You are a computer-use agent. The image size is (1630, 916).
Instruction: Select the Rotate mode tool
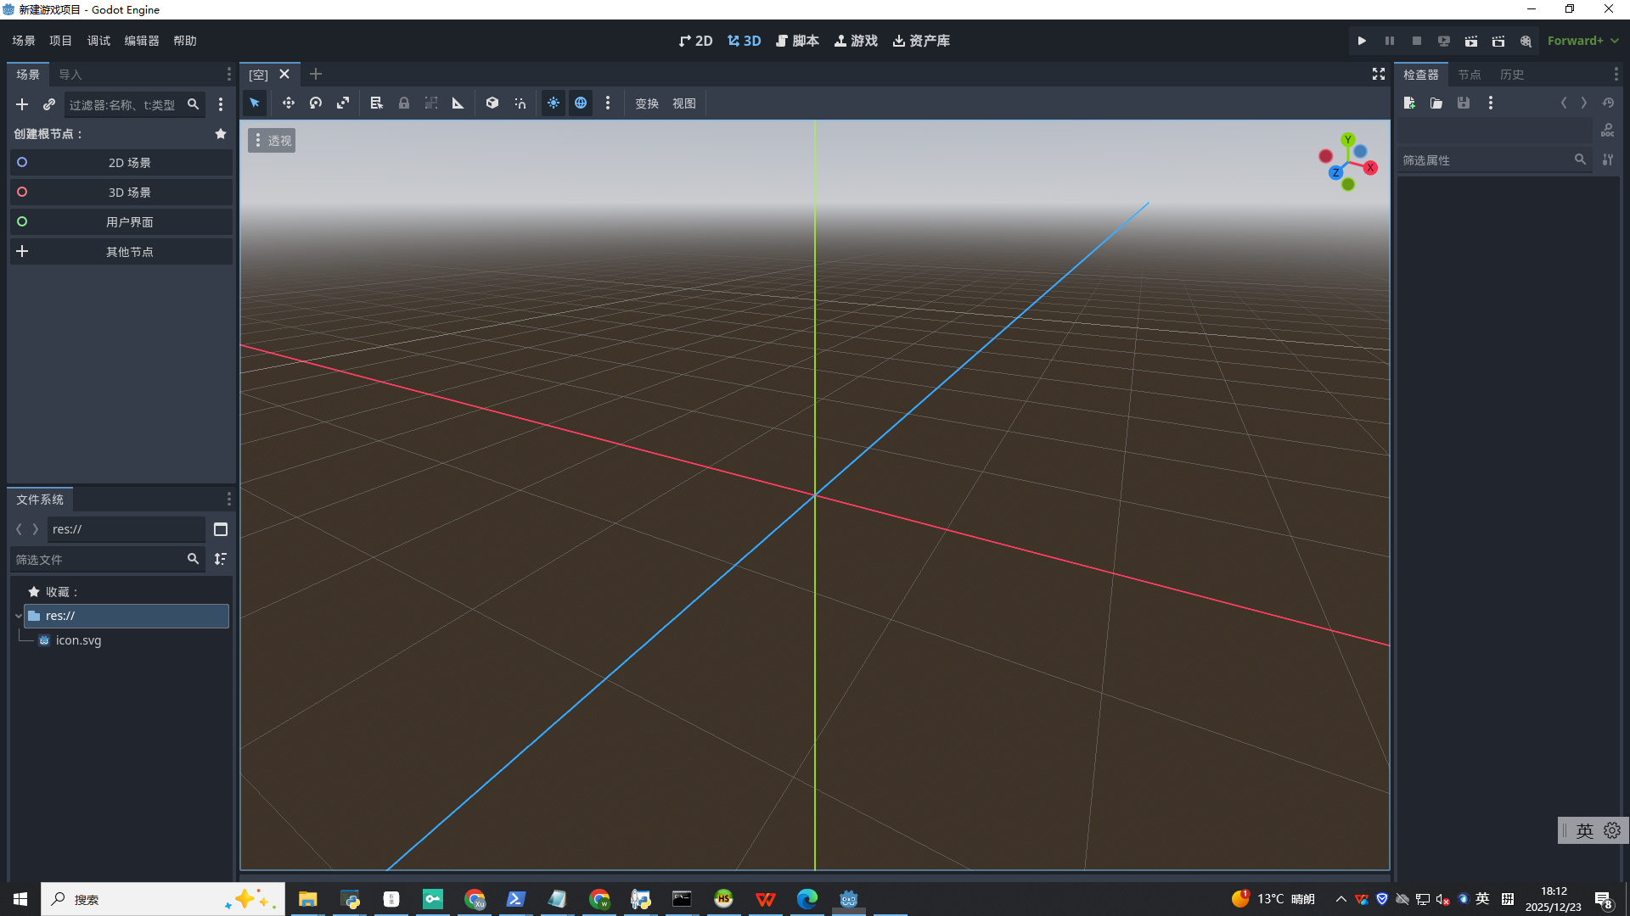(316, 103)
